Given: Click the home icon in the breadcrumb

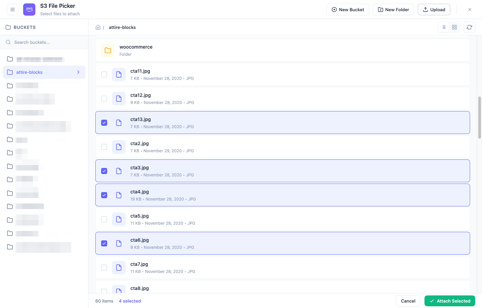Looking at the screenshot, I should pos(98,27).
